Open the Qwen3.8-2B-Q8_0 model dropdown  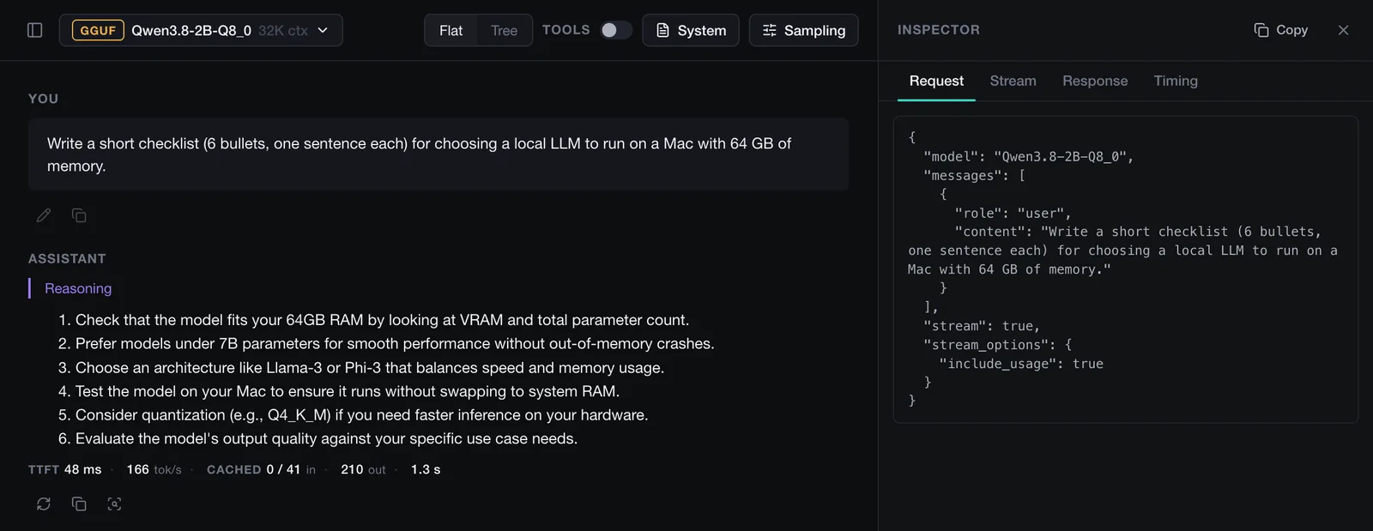tap(201, 30)
